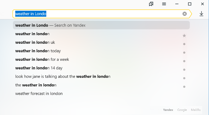209x115 pixels.
Task: Open the downloads arrow icon
Action: click(202, 14)
